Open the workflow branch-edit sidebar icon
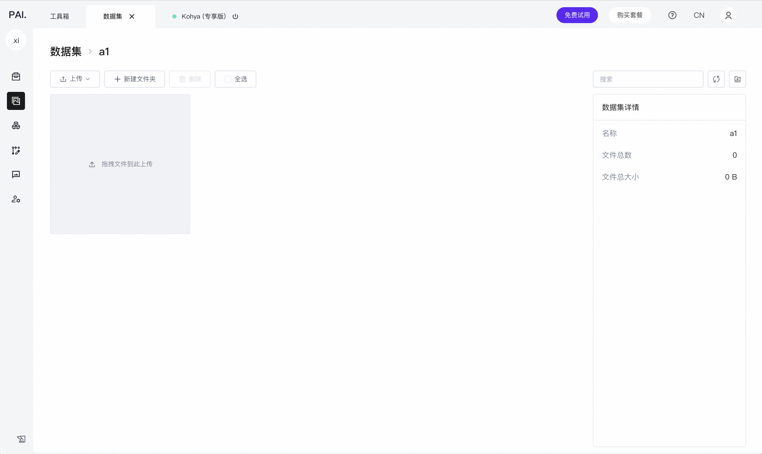Image resolution: width=762 pixels, height=454 pixels. pos(16,150)
